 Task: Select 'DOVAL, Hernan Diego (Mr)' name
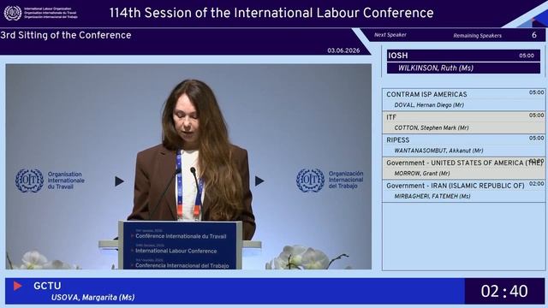[429, 105]
